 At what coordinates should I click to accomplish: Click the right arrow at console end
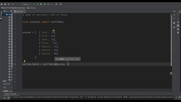point(176,97)
